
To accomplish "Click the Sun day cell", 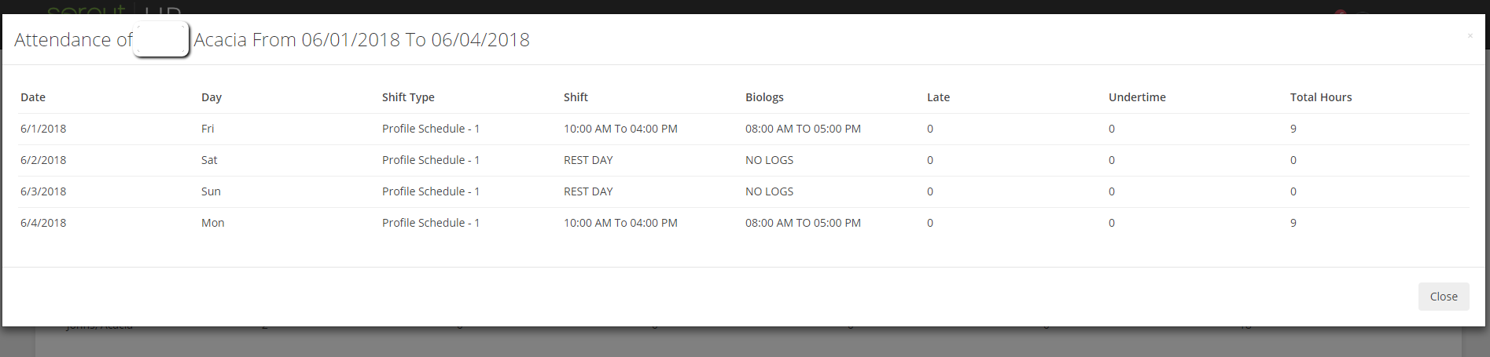I will [211, 191].
